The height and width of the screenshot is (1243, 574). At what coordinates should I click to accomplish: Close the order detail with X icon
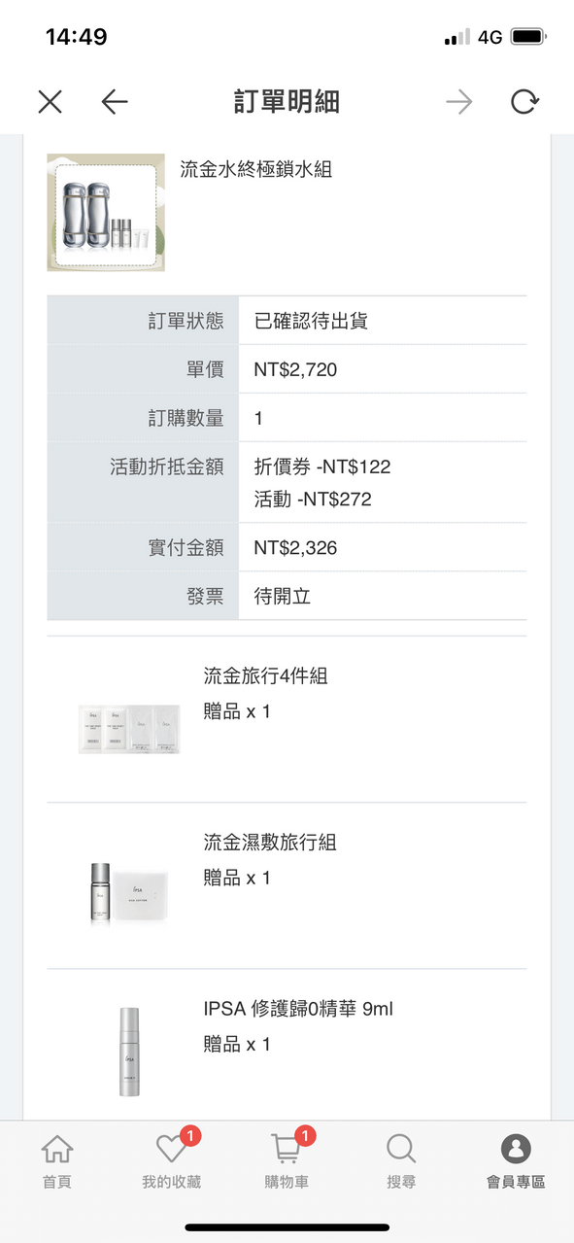click(50, 101)
